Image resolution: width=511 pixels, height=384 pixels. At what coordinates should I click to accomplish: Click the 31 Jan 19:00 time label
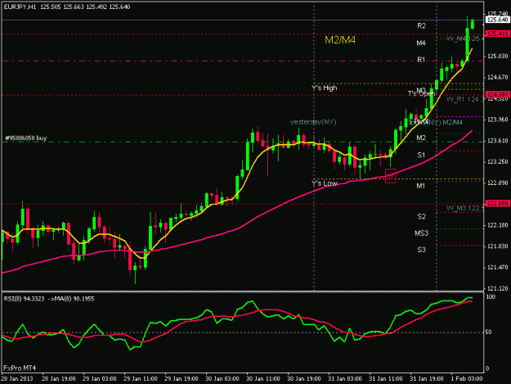(427, 379)
